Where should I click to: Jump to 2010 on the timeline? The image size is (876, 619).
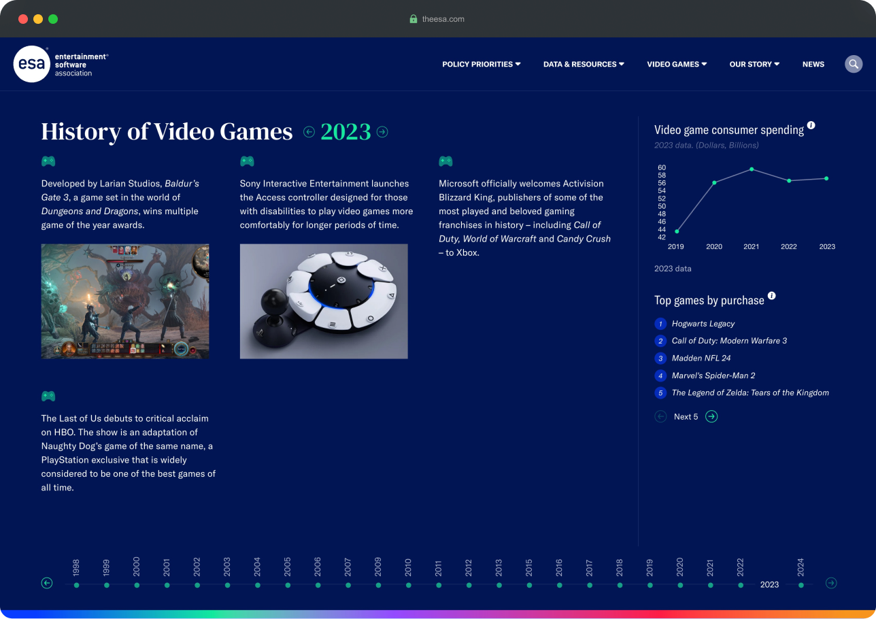[x=408, y=573]
